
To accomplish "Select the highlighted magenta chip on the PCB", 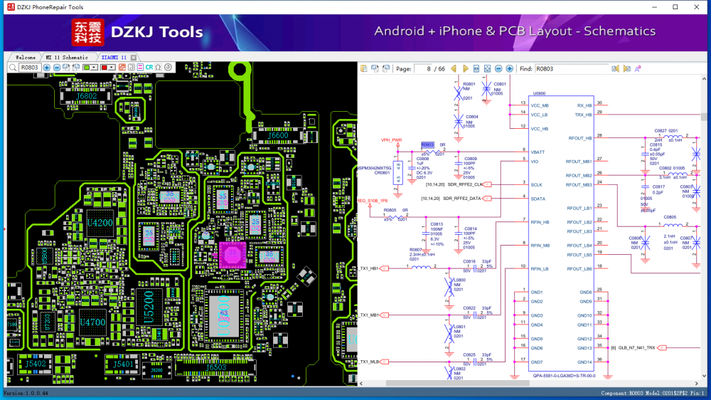I will 231,253.
